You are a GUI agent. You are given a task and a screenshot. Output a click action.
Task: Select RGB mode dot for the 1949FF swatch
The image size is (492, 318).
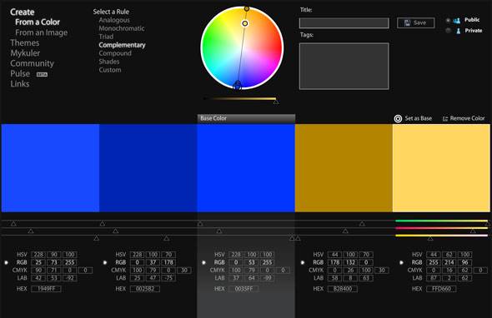6,262
